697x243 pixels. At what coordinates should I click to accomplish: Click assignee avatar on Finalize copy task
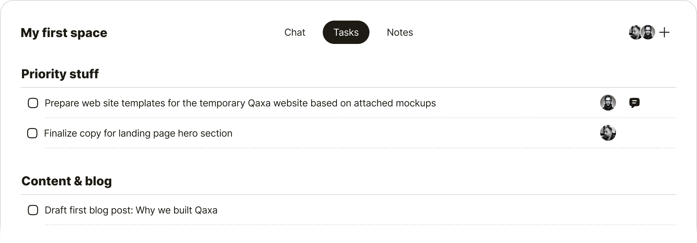(x=608, y=133)
